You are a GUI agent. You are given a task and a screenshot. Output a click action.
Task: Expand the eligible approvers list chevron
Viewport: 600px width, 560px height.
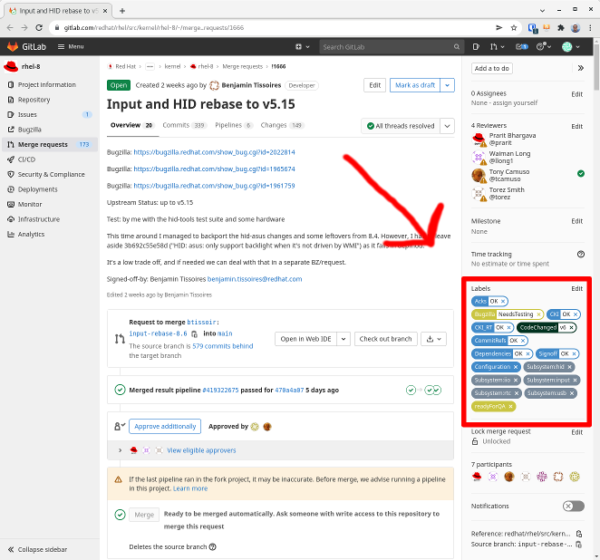click(121, 450)
